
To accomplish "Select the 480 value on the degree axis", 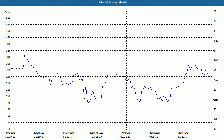I will (8, 25).
